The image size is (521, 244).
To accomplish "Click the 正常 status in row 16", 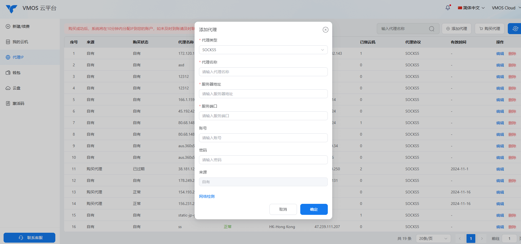I will (227, 227).
